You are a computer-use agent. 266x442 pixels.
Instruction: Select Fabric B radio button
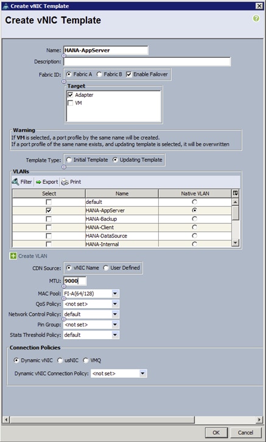click(99, 74)
